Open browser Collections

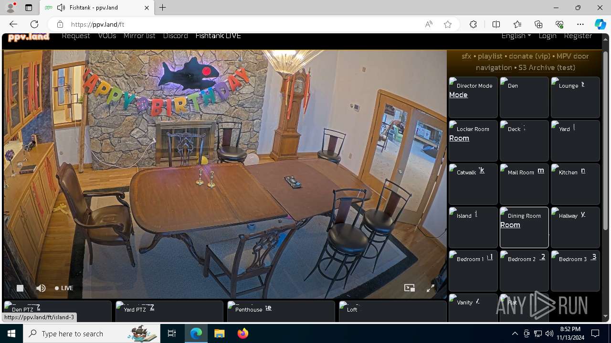coord(538,24)
